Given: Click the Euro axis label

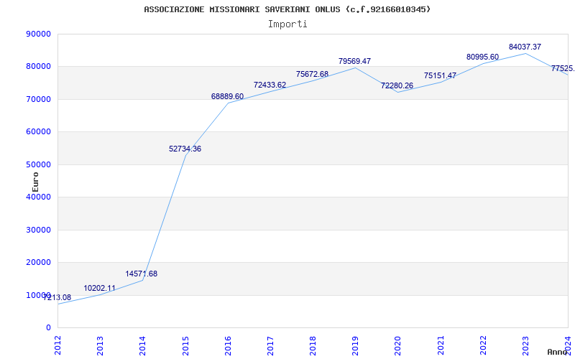Looking at the screenshot, I should [35, 182].
